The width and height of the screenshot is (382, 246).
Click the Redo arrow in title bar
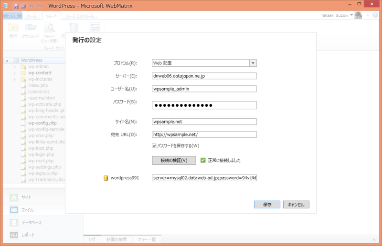tap(39, 6)
